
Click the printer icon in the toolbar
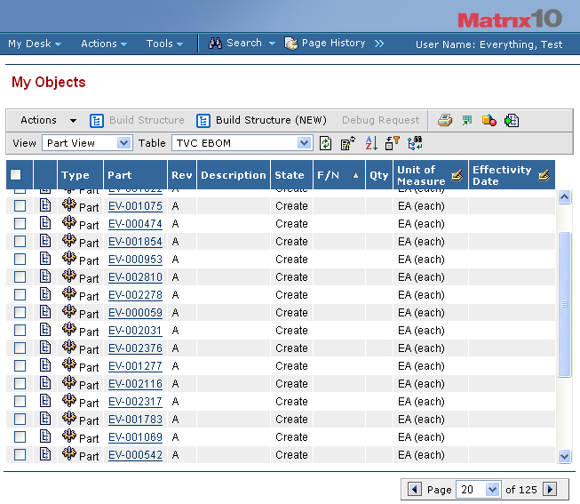pos(445,121)
